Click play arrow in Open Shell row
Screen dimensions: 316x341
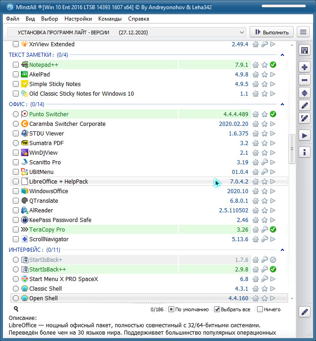point(273,298)
